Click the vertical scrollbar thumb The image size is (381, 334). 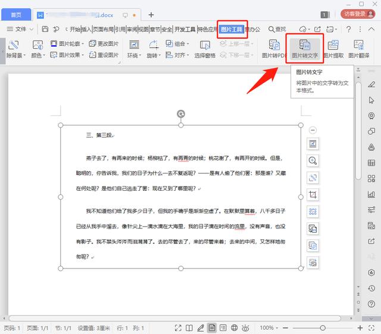358,131
